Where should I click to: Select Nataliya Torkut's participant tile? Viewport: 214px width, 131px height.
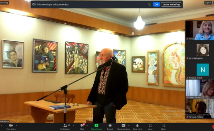[200, 70]
